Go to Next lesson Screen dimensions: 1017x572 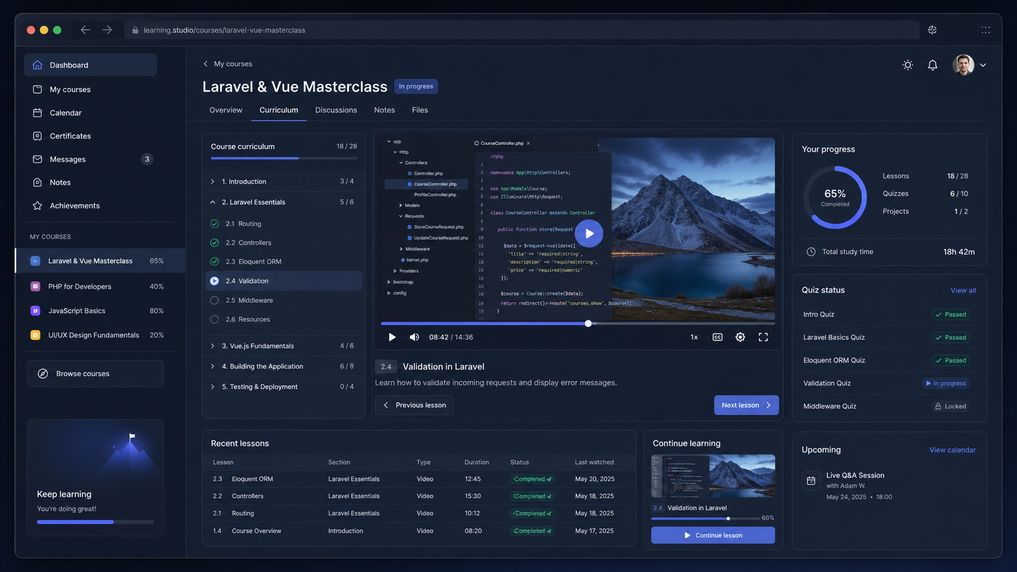746,405
